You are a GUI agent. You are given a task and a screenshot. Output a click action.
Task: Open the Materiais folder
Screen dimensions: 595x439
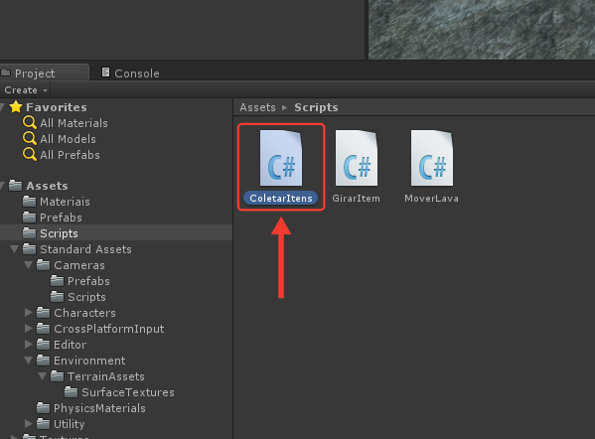coord(65,202)
